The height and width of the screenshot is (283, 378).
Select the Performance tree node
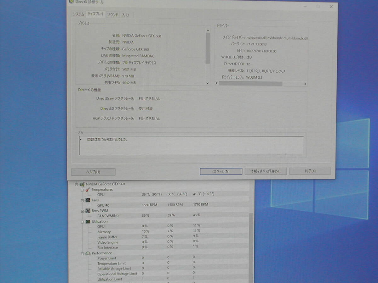102,253
